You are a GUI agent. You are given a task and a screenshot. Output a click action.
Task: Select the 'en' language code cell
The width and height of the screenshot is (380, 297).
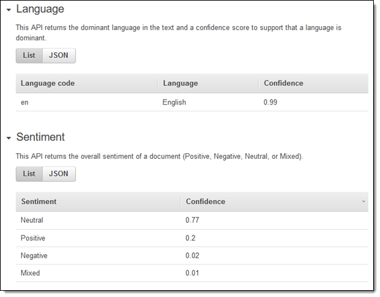pos(25,102)
